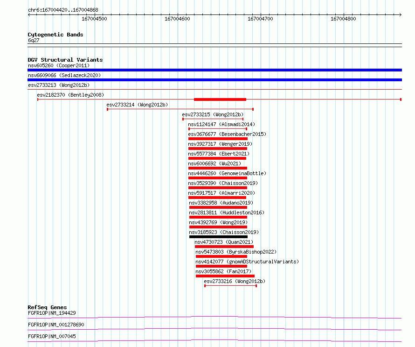Click the DGV Structural Variants track title
Image resolution: width=415 pixels, height=347 pixels.
(65, 60)
